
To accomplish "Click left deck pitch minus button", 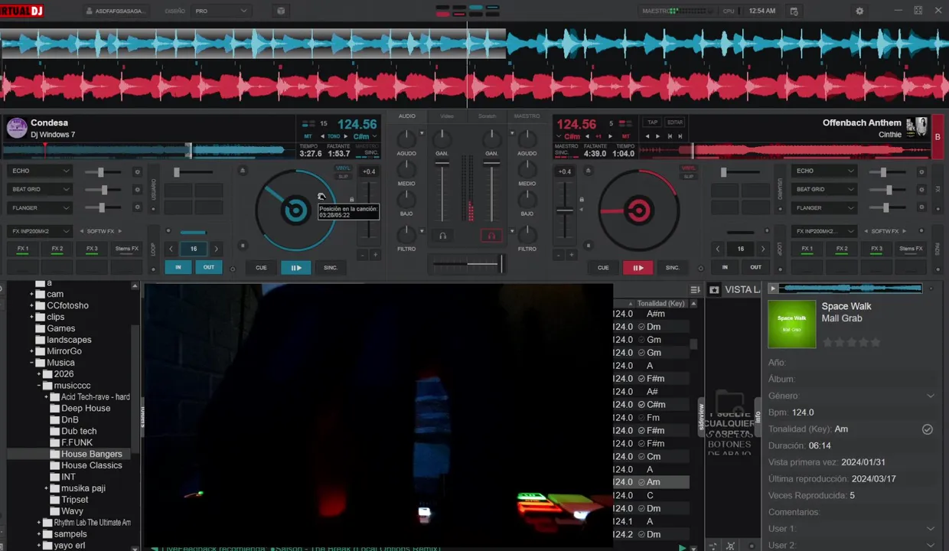I will [363, 255].
